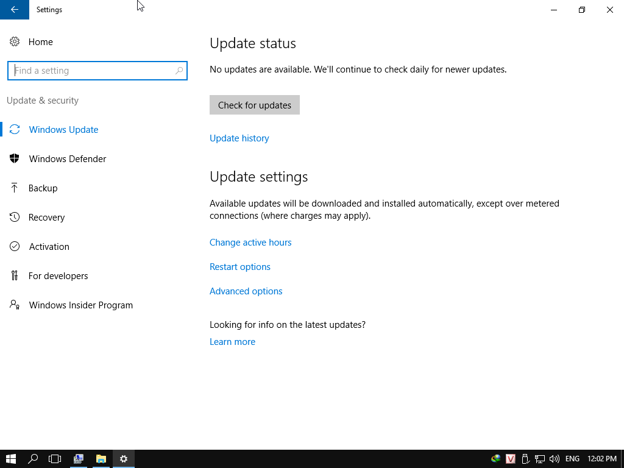Click the colorful globe tray icon
The image size is (624, 468).
[x=496, y=458]
